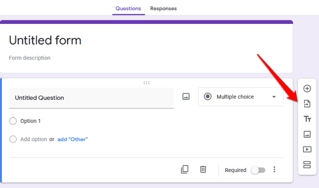Open the Multiple choice question type dropdown
319x188 pixels.
[241, 97]
